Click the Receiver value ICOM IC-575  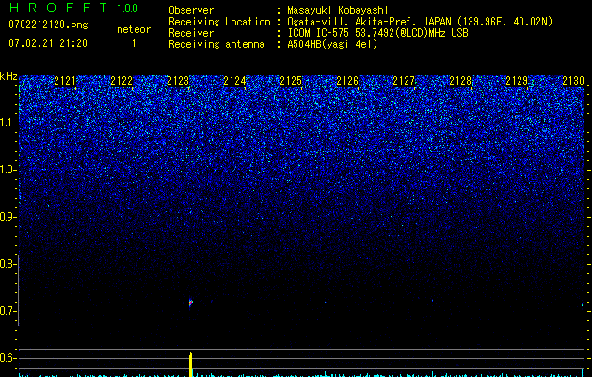click(320, 33)
